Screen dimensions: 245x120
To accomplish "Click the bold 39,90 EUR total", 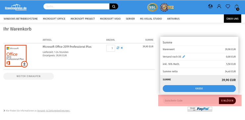I will 228,80.
